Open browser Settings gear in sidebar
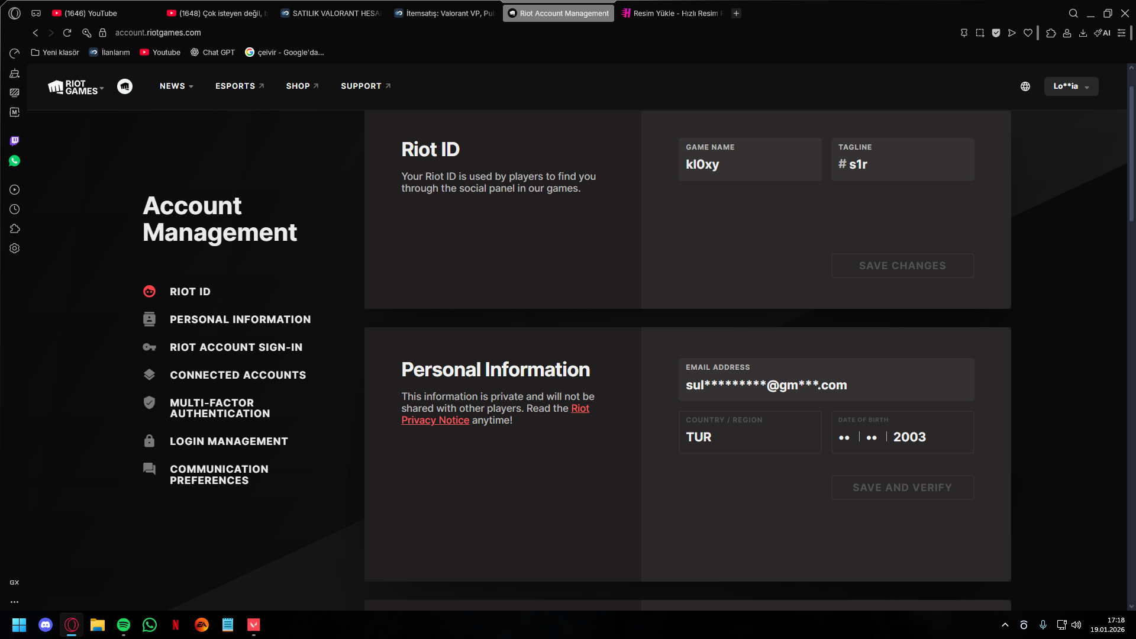The image size is (1136, 639). point(15,248)
